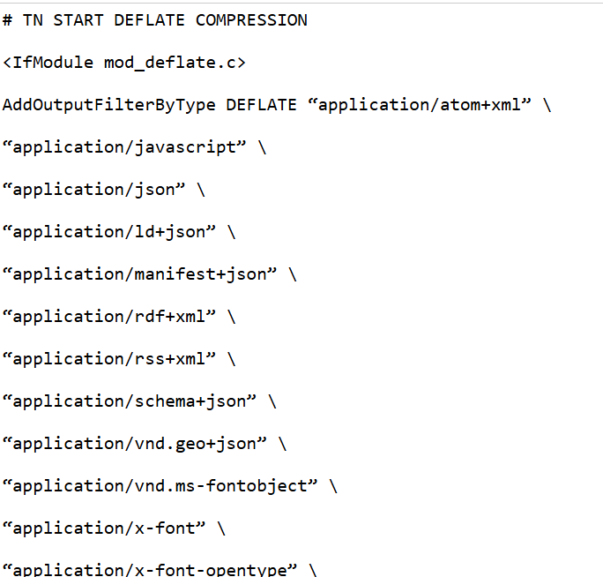Click the application/atom+xml entry
603x577 pixels.
[x=420, y=105]
